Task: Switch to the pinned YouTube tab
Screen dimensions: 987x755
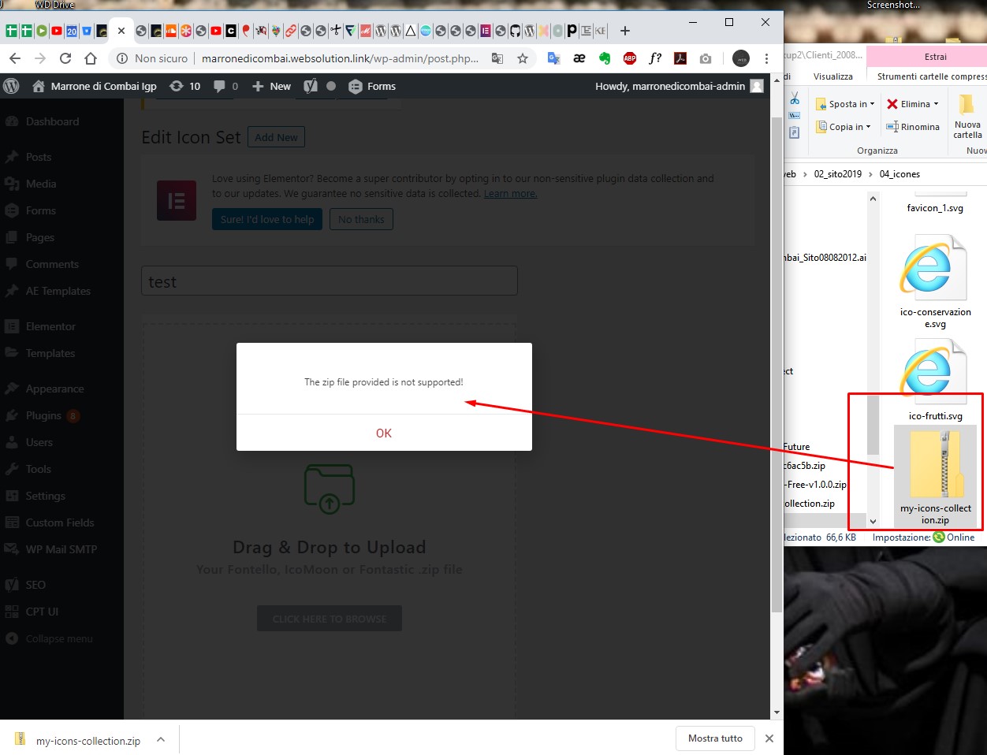Action: pos(57,31)
